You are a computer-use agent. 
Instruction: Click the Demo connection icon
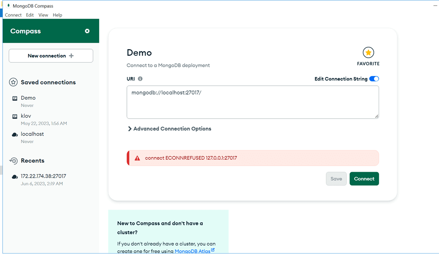[15, 98]
